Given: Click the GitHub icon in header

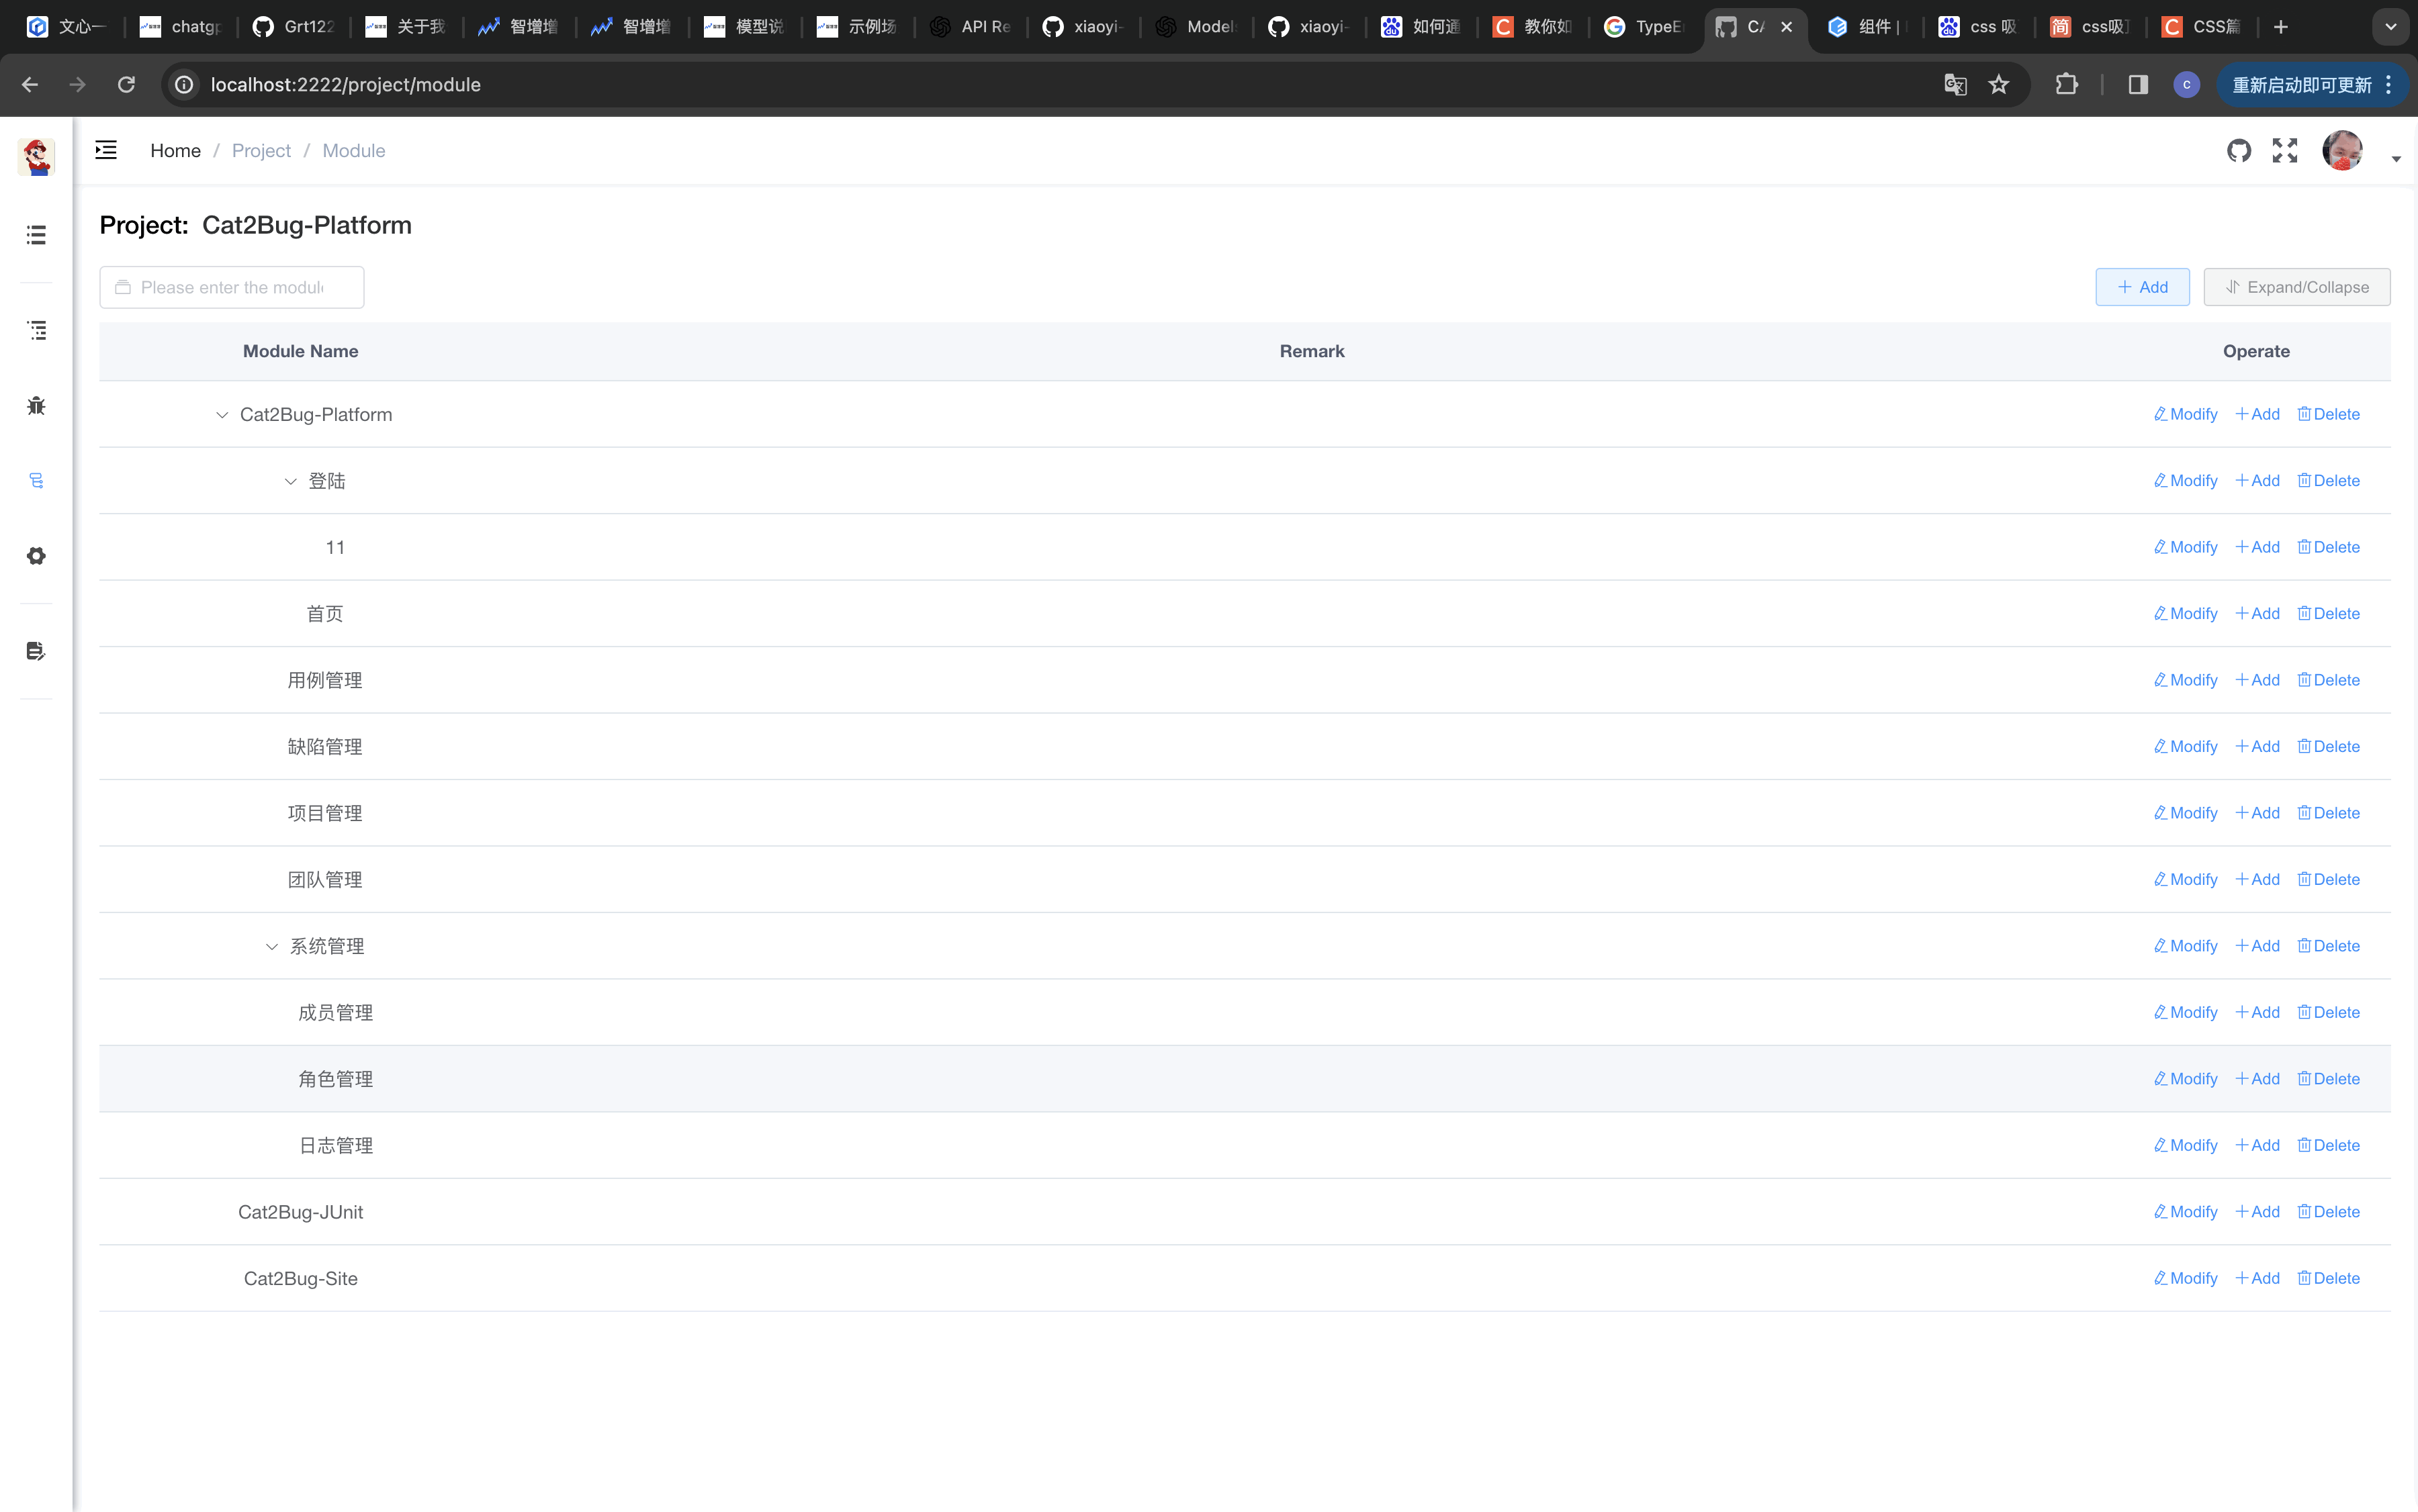Looking at the screenshot, I should click(x=2239, y=151).
